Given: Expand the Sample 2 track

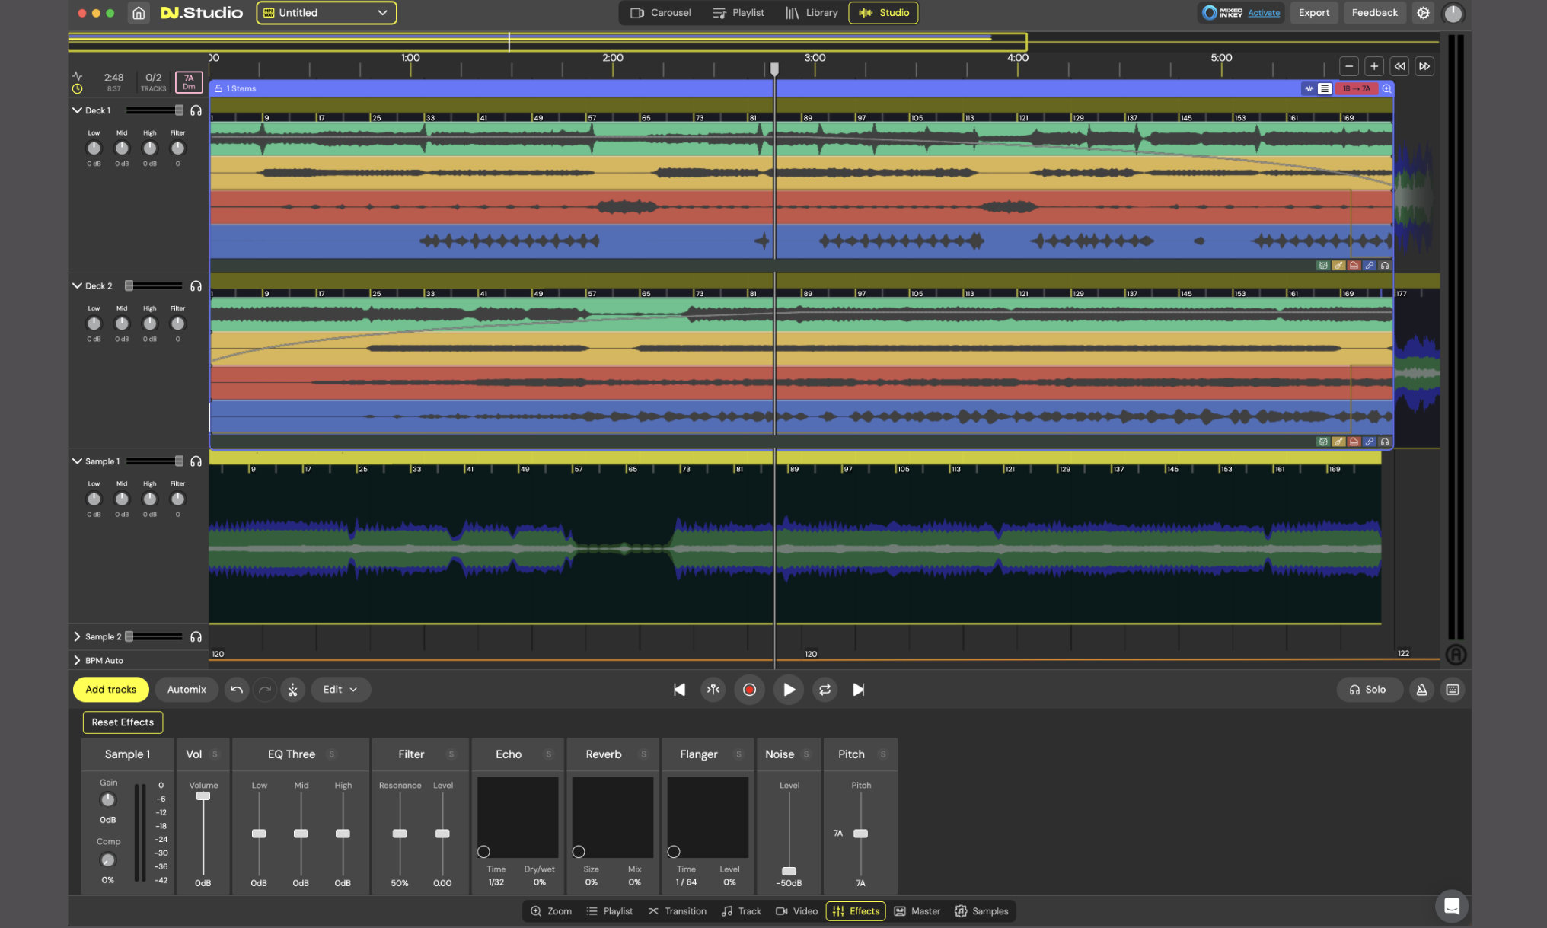Looking at the screenshot, I should point(77,636).
